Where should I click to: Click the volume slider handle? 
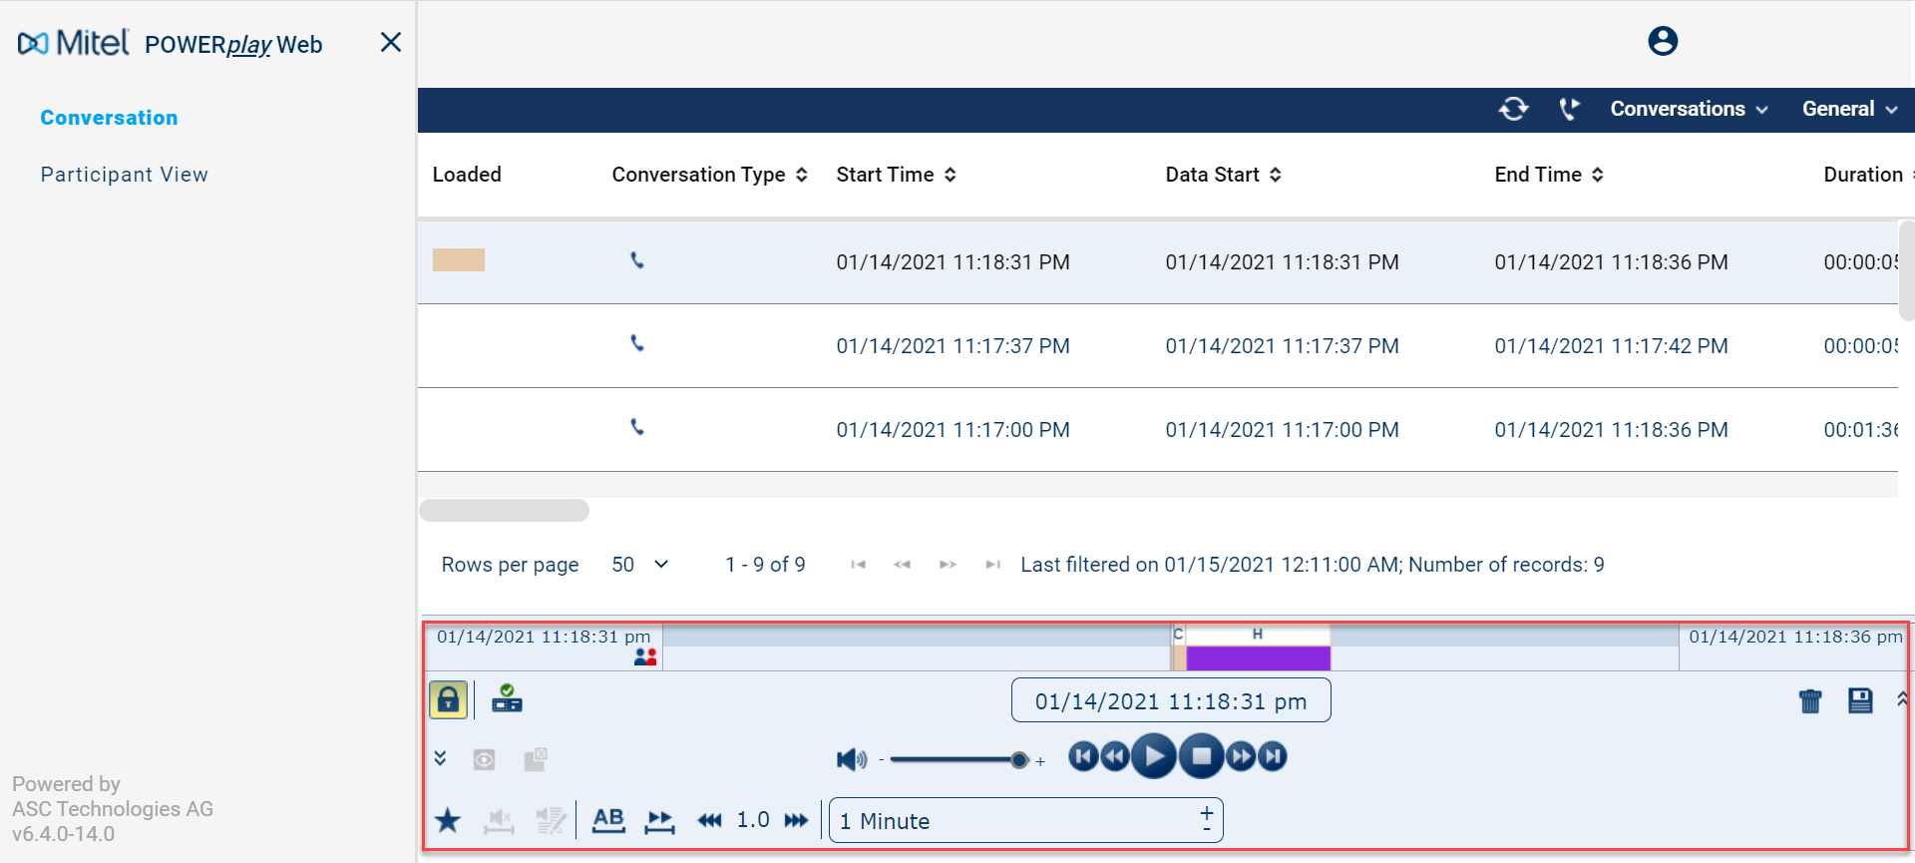1018,760
